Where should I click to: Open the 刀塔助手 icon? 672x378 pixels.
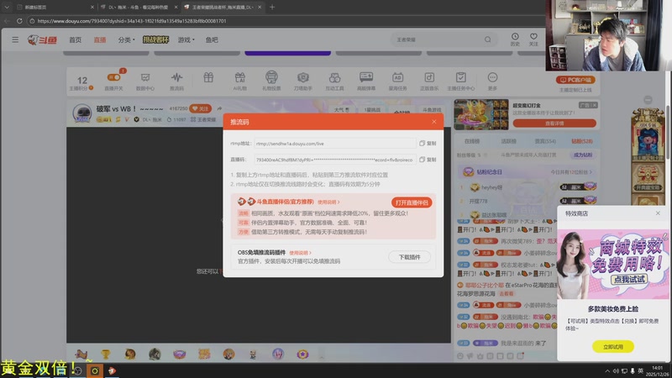(x=303, y=81)
